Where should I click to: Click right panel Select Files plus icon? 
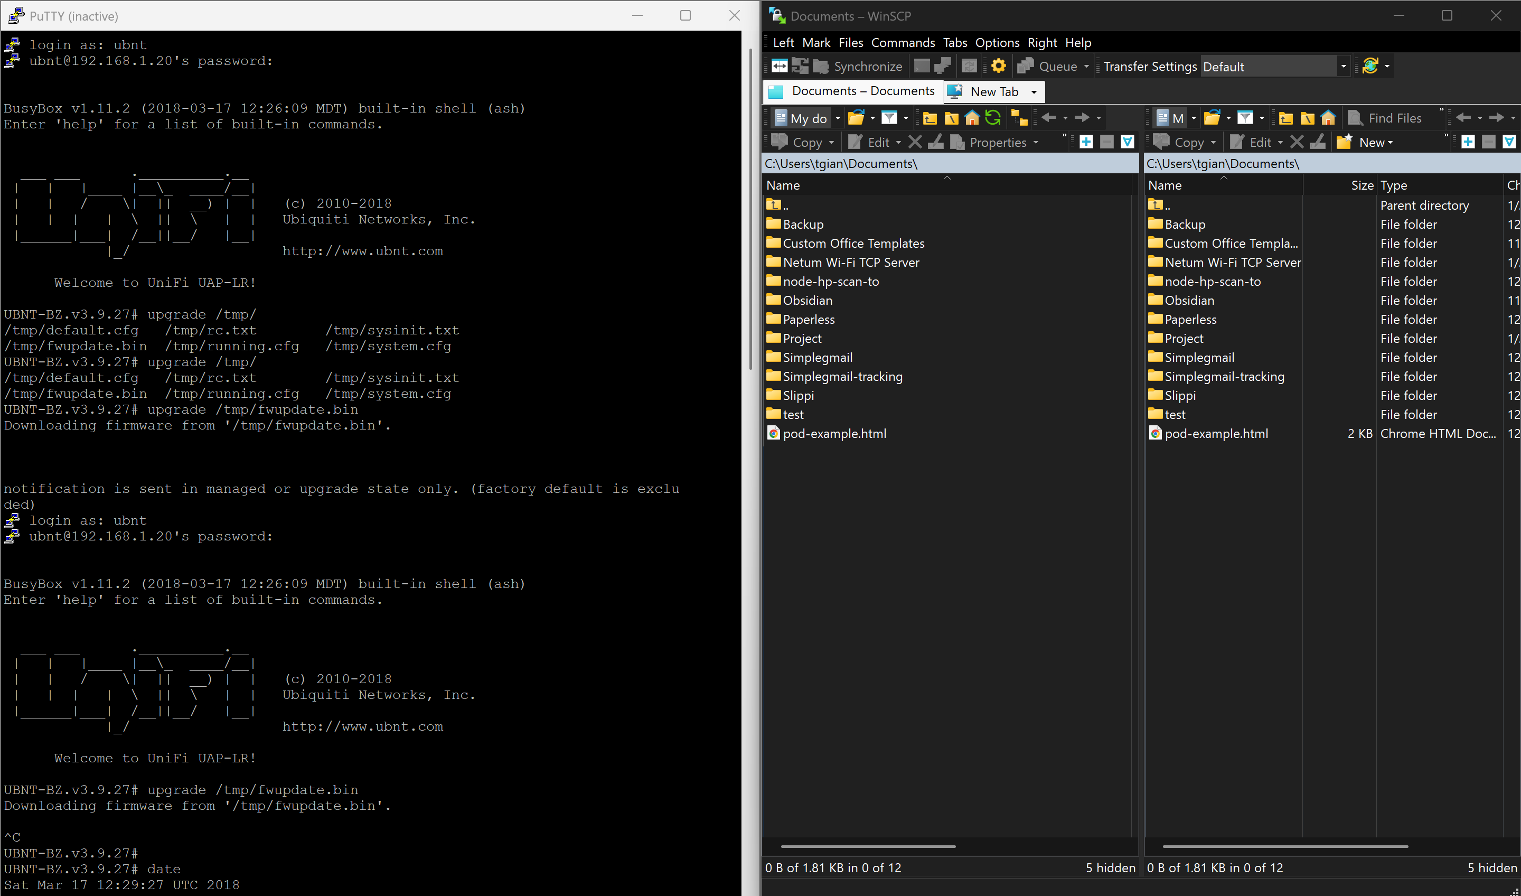pos(1468,142)
